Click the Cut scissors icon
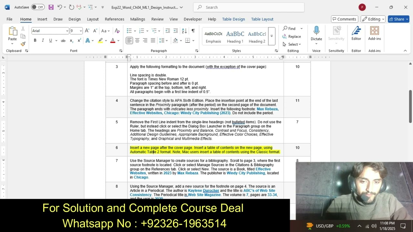Image resolution: width=413 pixels, height=232 pixels. click(23, 29)
